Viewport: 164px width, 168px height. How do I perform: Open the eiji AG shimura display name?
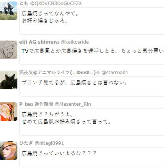coord(39,42)
